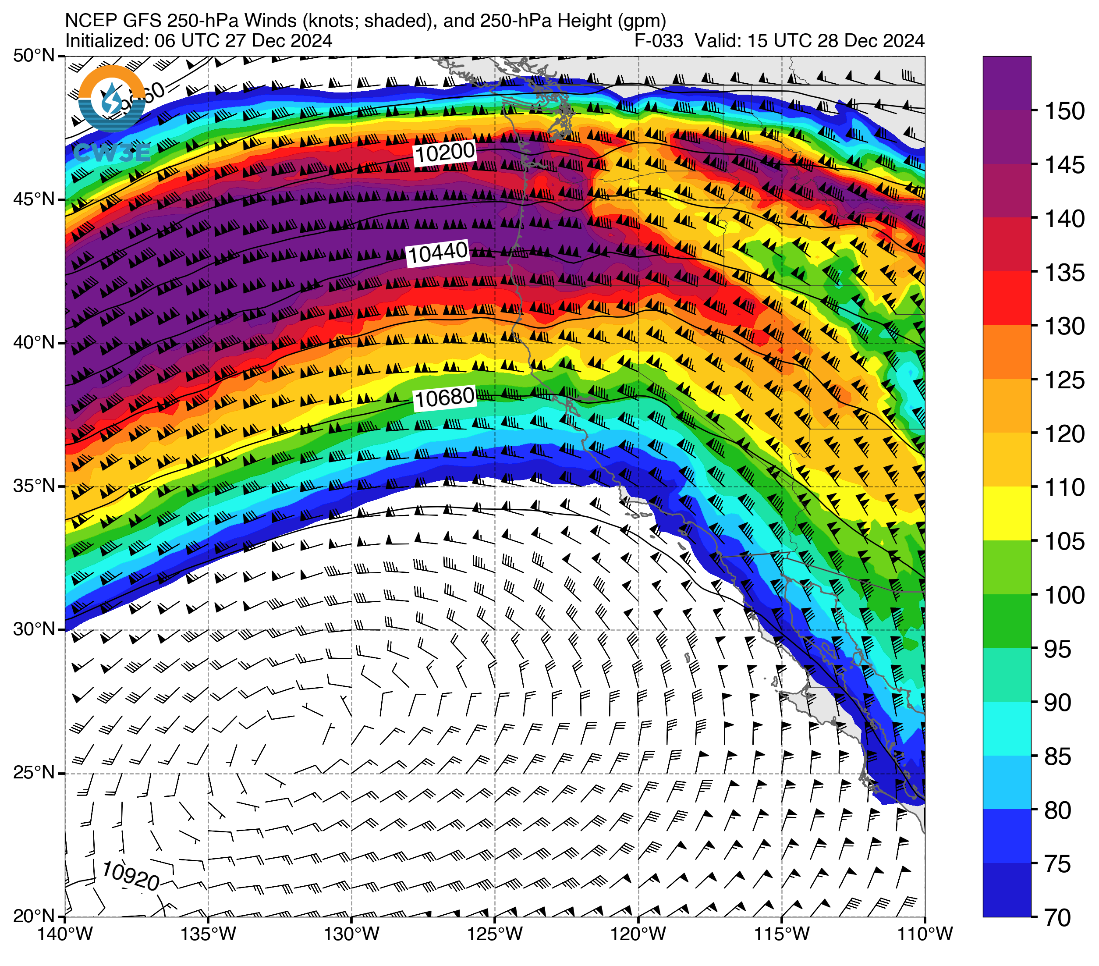
Task: Click the colorbar tick label 105
Action: pos(1064,542)
